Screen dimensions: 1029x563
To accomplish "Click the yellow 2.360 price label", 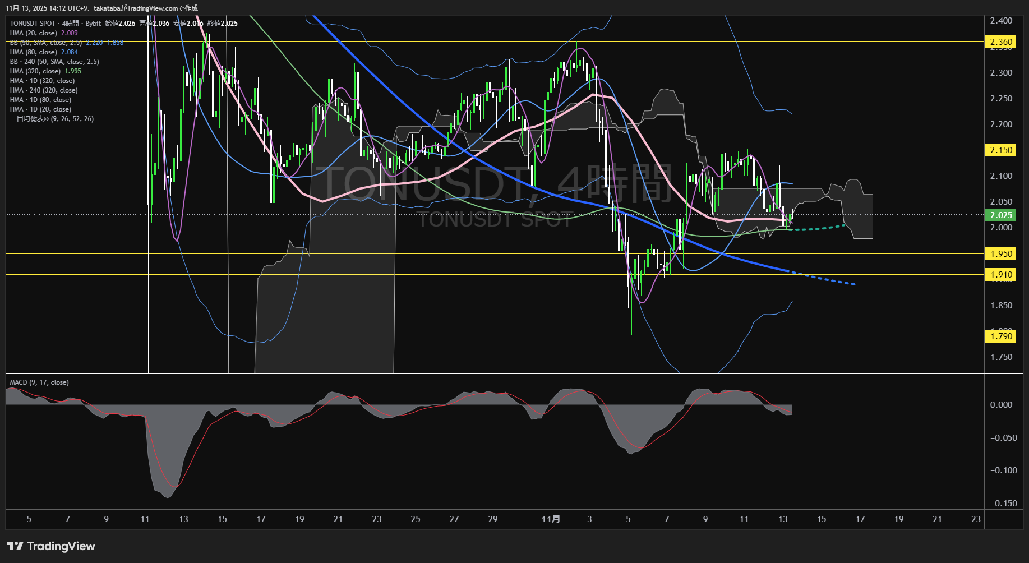I will (x=1000, y=42).
